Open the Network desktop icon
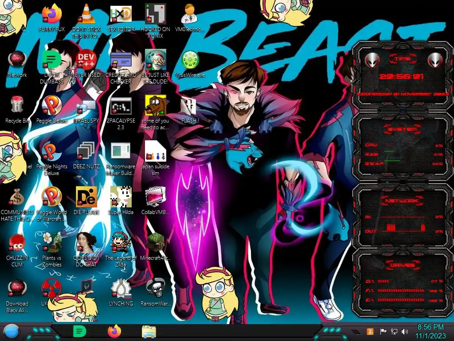 (17, 60)
